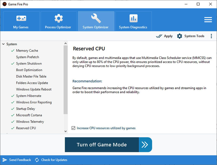
Task: Select Startup Delay entry
Action: 25,109
